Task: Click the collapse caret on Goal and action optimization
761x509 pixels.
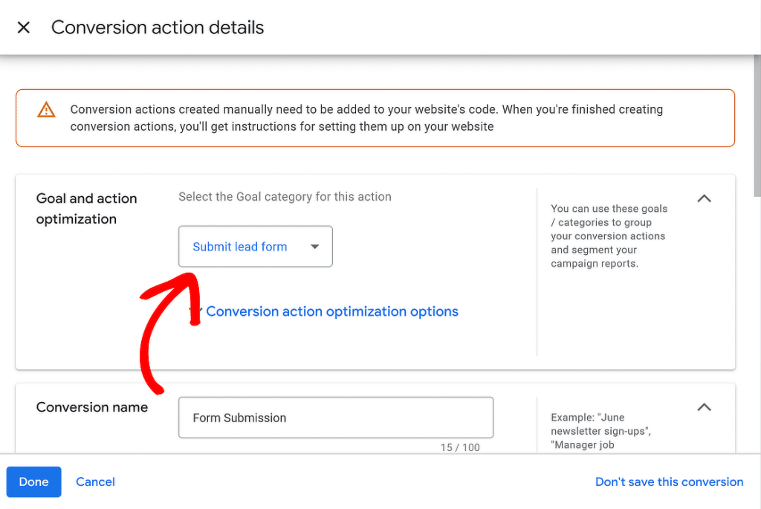Action: pos(704,198)
